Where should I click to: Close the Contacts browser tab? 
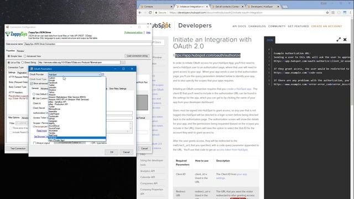pyautogui.click(x=171, y=7)
